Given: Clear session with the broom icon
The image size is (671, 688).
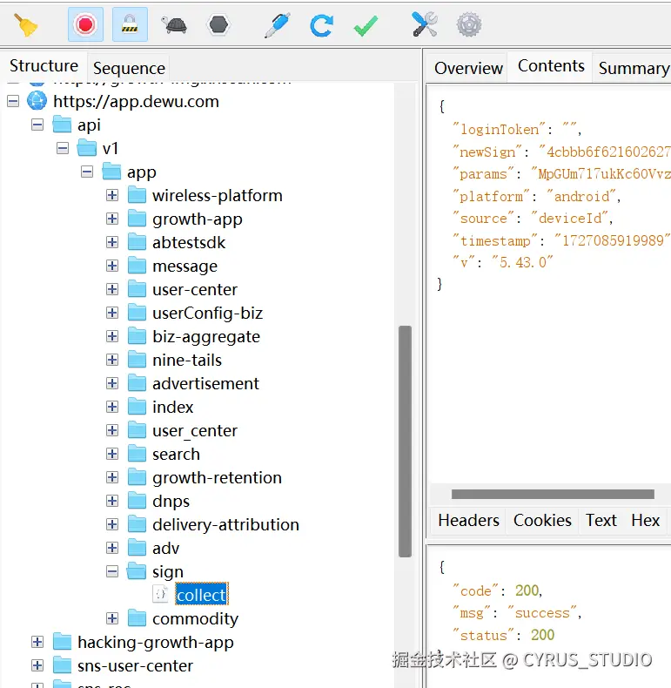Looking at the screenshot, I should (x=25, y=24).
